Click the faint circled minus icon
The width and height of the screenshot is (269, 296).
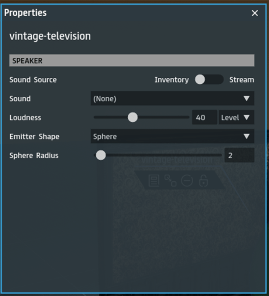point(187,181)
